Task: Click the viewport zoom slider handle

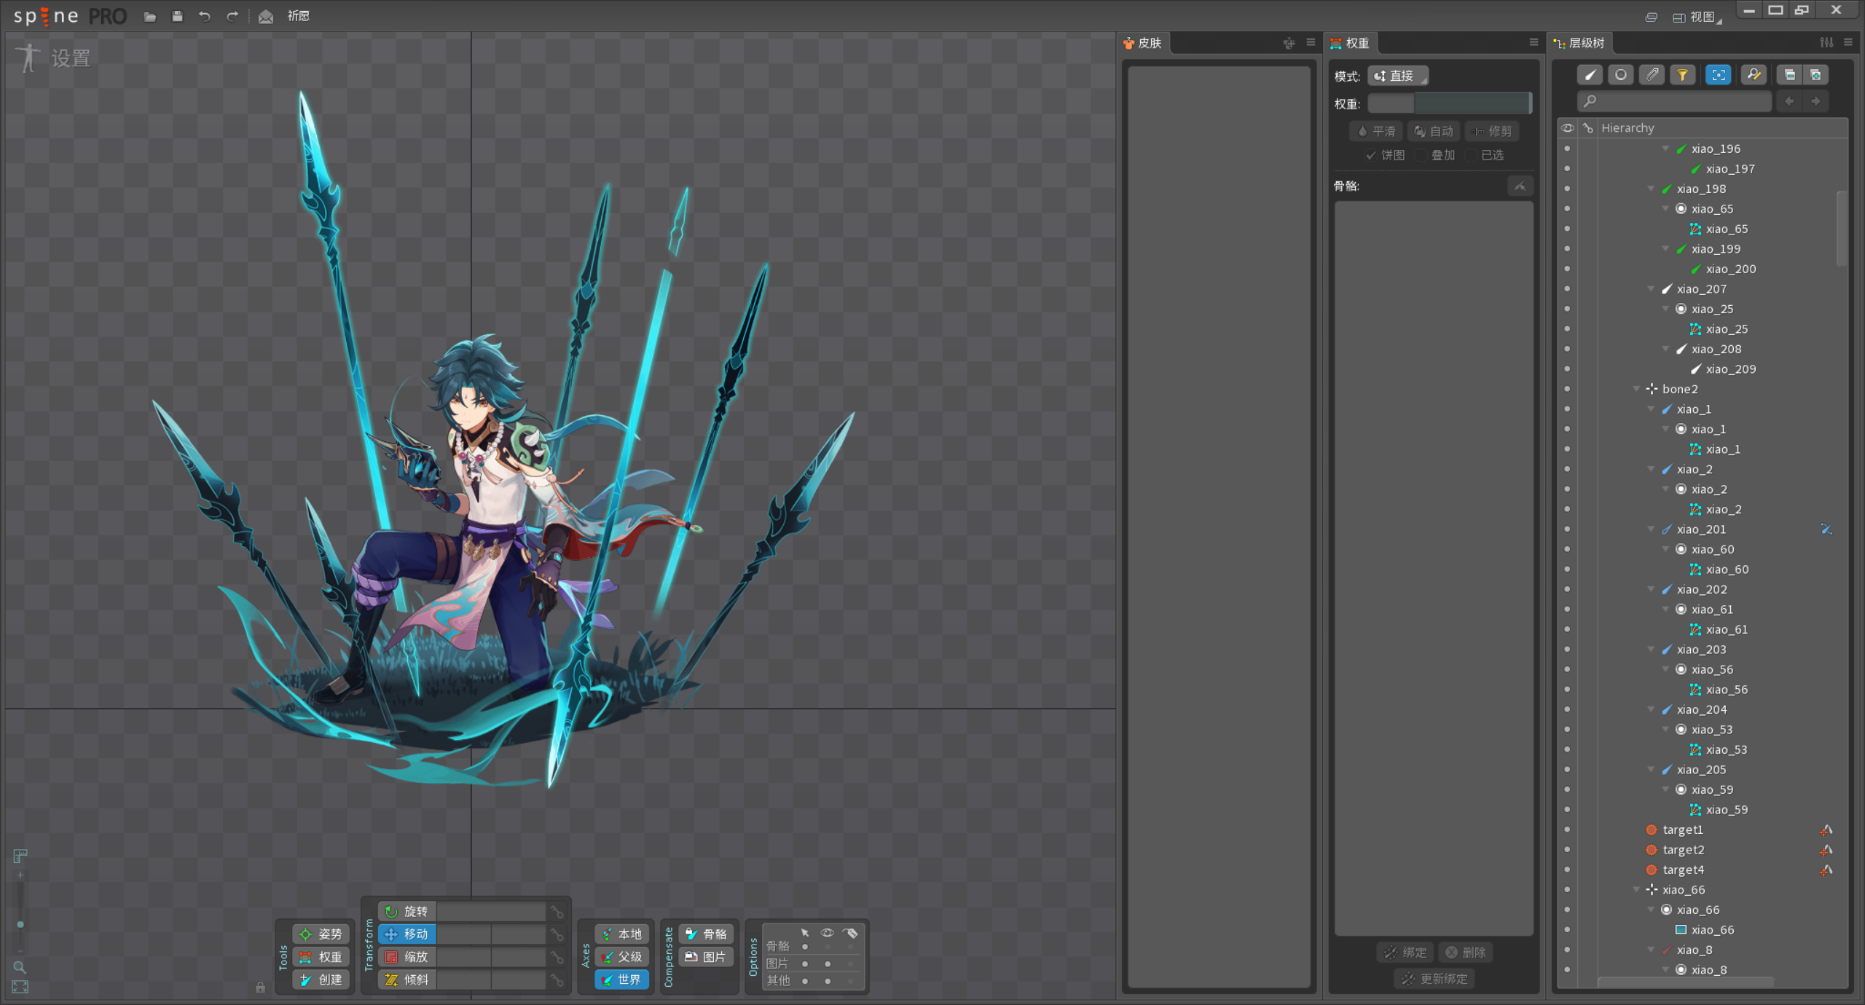Action: 20,924
